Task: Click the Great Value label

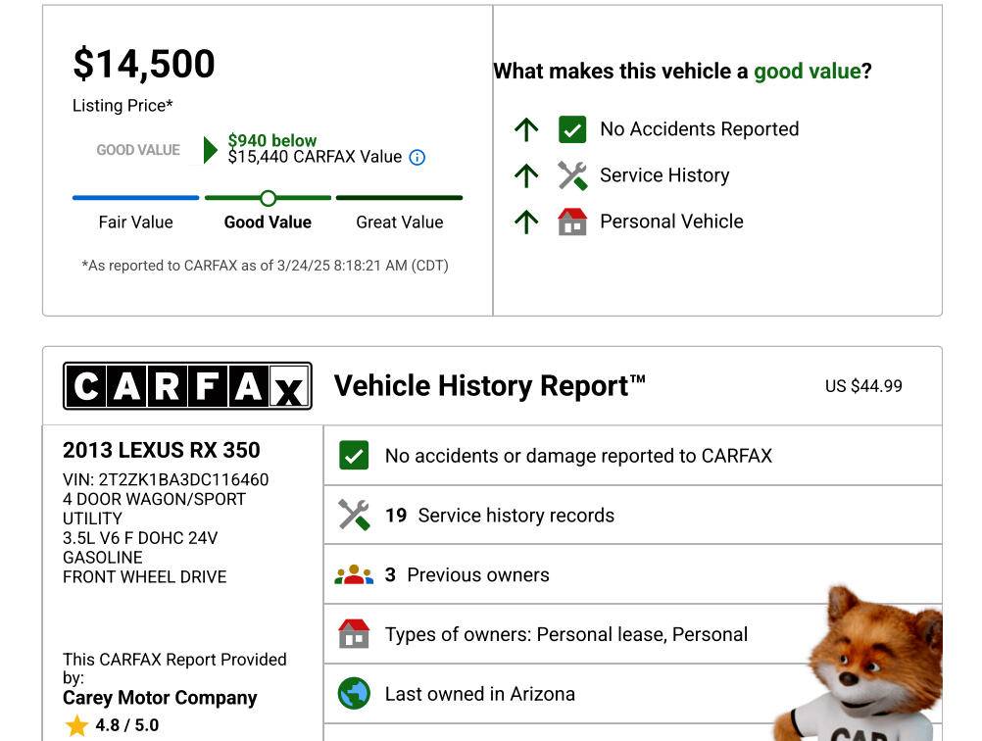Action: pyautogui.click(x=400, y=222)
